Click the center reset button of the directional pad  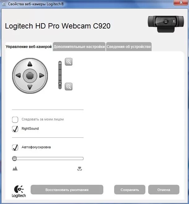coord(30,76)
